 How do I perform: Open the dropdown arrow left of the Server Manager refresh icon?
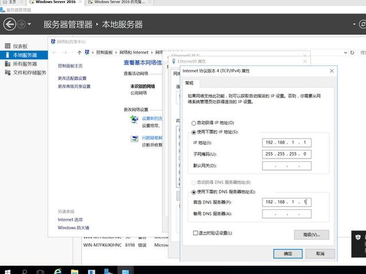(354, 24)
